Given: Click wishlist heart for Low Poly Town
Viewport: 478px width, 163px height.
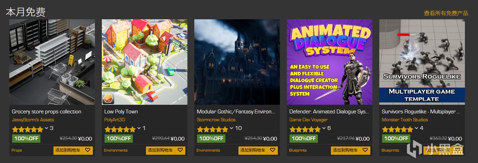Looking at the screenshot, I should 180,150.
